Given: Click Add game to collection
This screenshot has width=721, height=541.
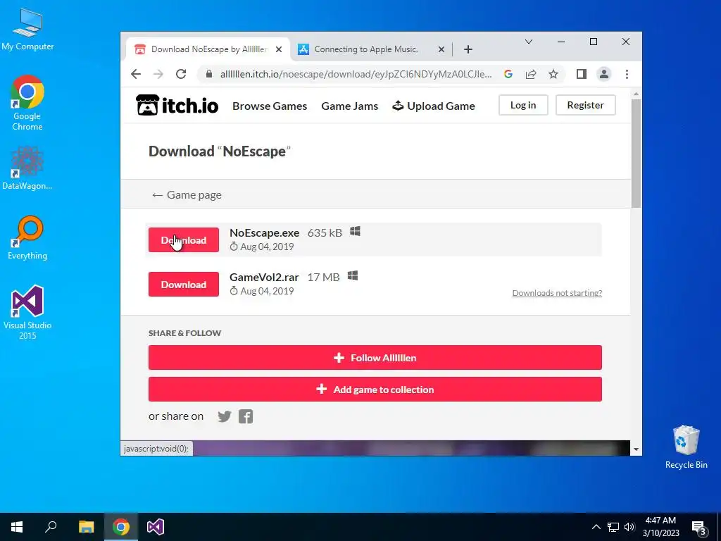Looking at the screenshot, I should (375, 389).
